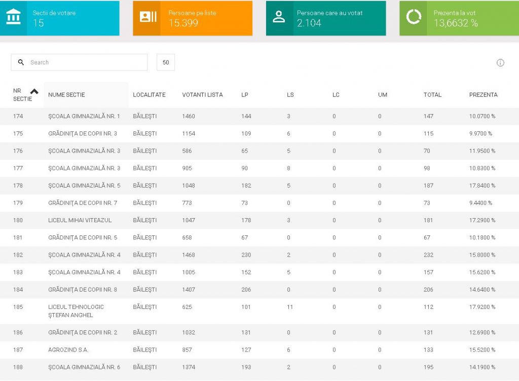Sort by PREZENTA column header
Screen dimensions: 519x381
tap(483, 95)
